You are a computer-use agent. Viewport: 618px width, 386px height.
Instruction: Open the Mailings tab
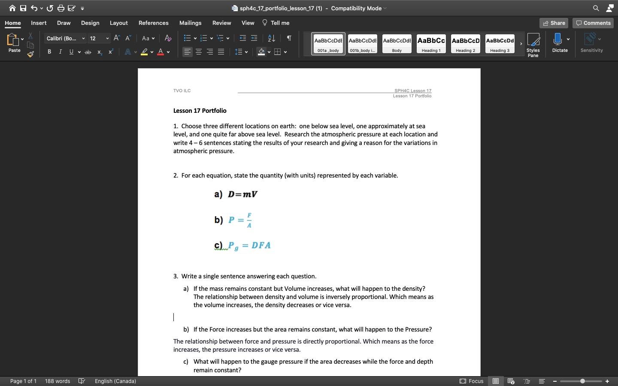pyautogui.click(x=190, y=23)
